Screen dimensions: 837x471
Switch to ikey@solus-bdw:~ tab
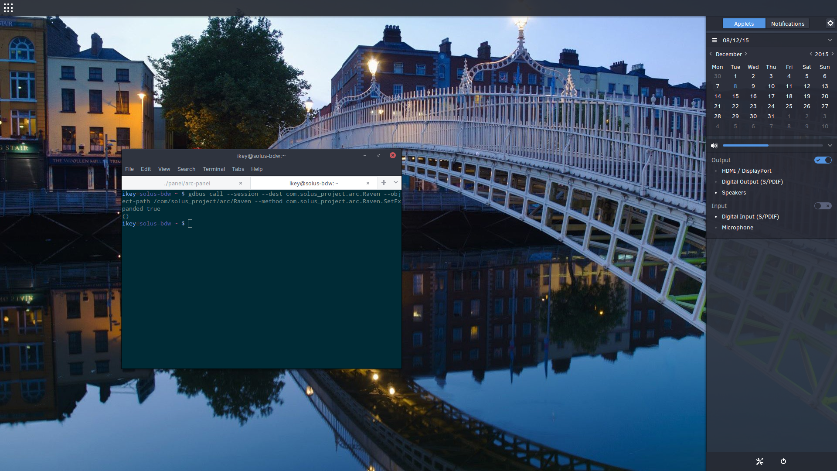click(x=313, y=183)
